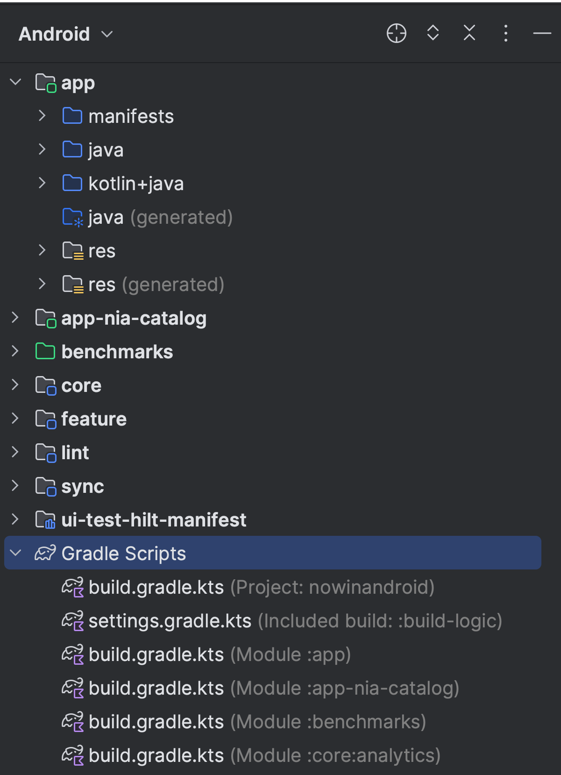Image resolution: width=561 pixels, height=775 pixels.
Task: Open the Android project view dropdown
Action: [65, 34]
